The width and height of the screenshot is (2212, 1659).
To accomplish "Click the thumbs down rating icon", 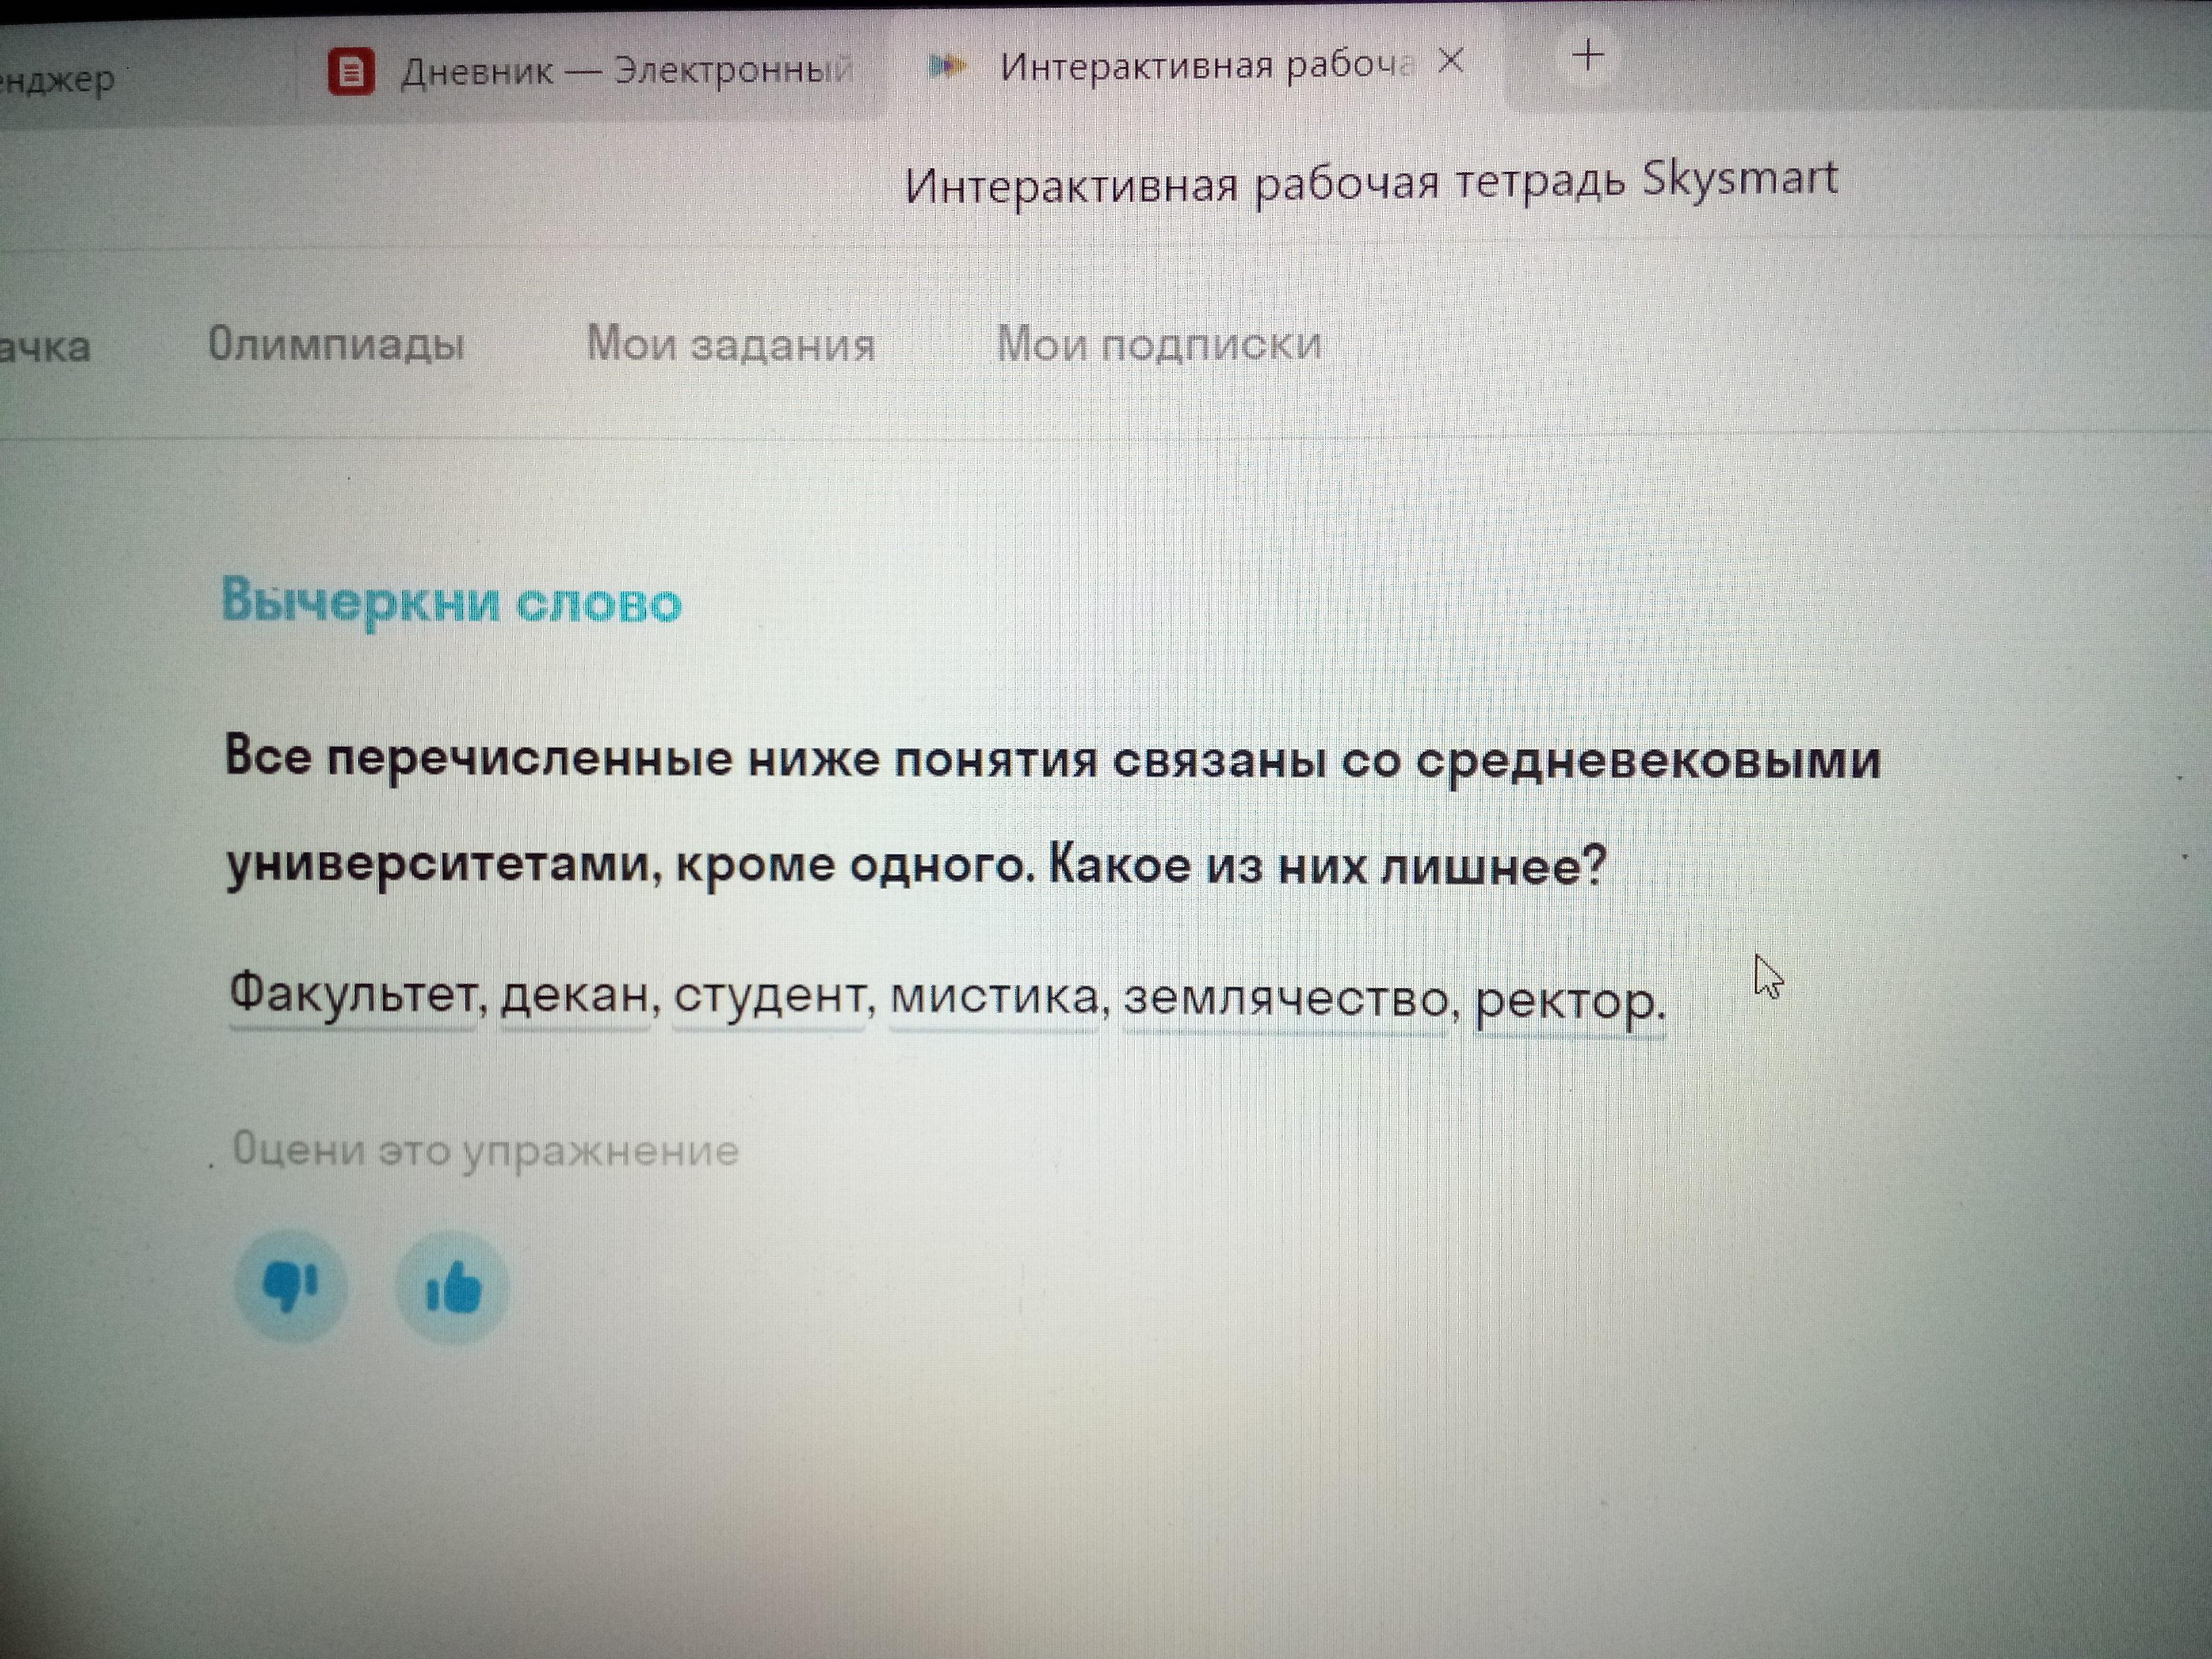I will coord(290,1286).
